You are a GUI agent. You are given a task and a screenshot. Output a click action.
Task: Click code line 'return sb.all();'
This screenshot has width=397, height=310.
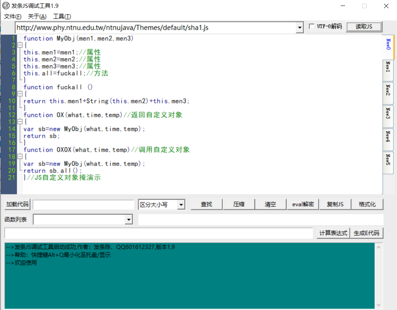point(53,171)
